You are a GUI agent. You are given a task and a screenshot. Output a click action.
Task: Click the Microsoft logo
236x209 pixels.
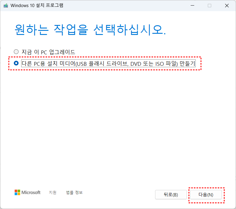tap(28, 192)
